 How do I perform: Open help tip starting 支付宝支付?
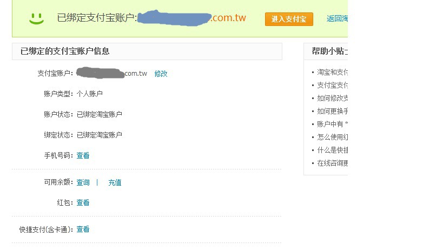coord(332,85)
